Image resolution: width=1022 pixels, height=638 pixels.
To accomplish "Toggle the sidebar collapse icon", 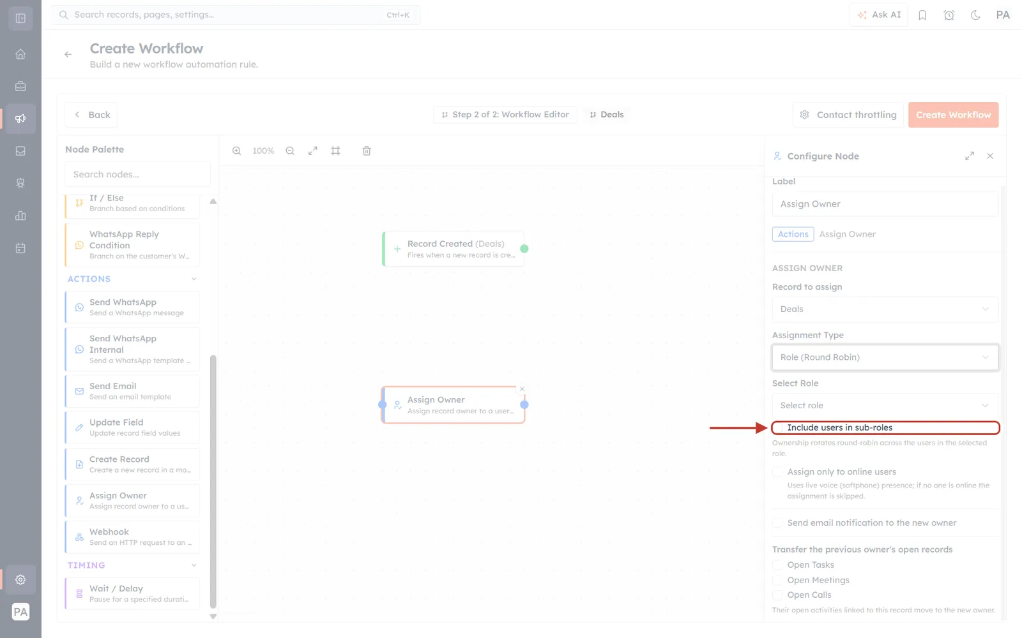I will pos(20,19).
